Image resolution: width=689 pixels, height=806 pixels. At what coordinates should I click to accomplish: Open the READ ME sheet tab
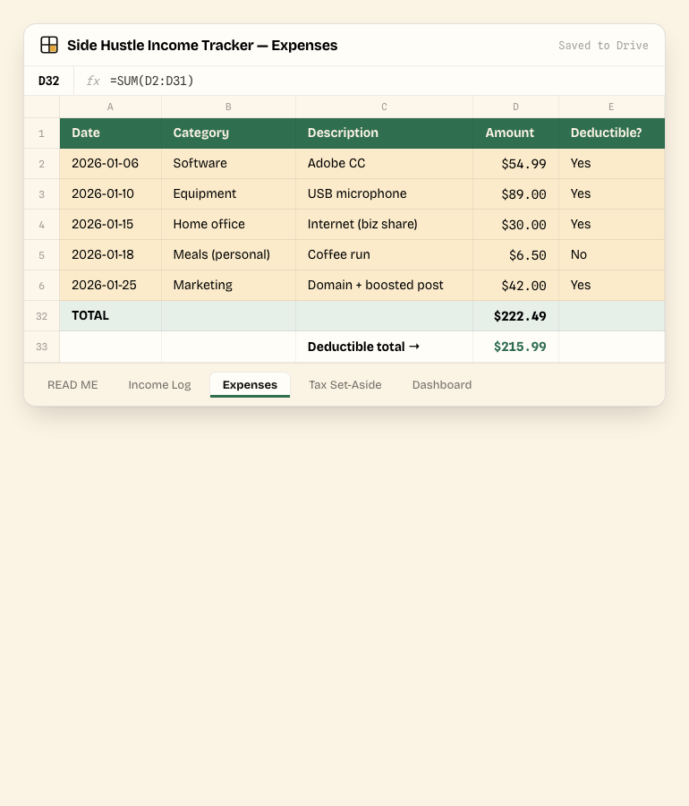tap(72, 385)
